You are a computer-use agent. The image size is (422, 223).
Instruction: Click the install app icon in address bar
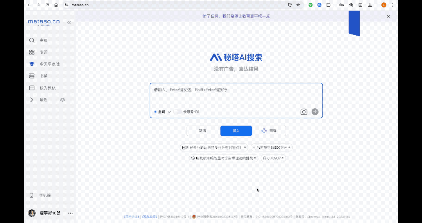coord(290,5)
